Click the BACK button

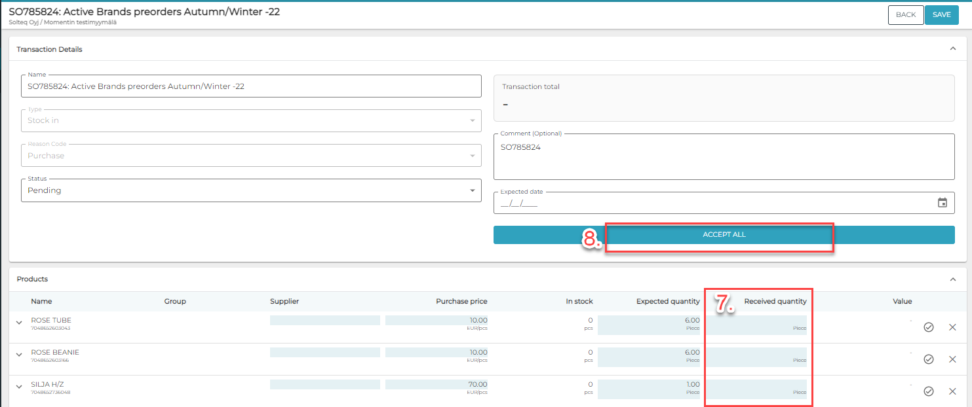[x=905, y=15]
